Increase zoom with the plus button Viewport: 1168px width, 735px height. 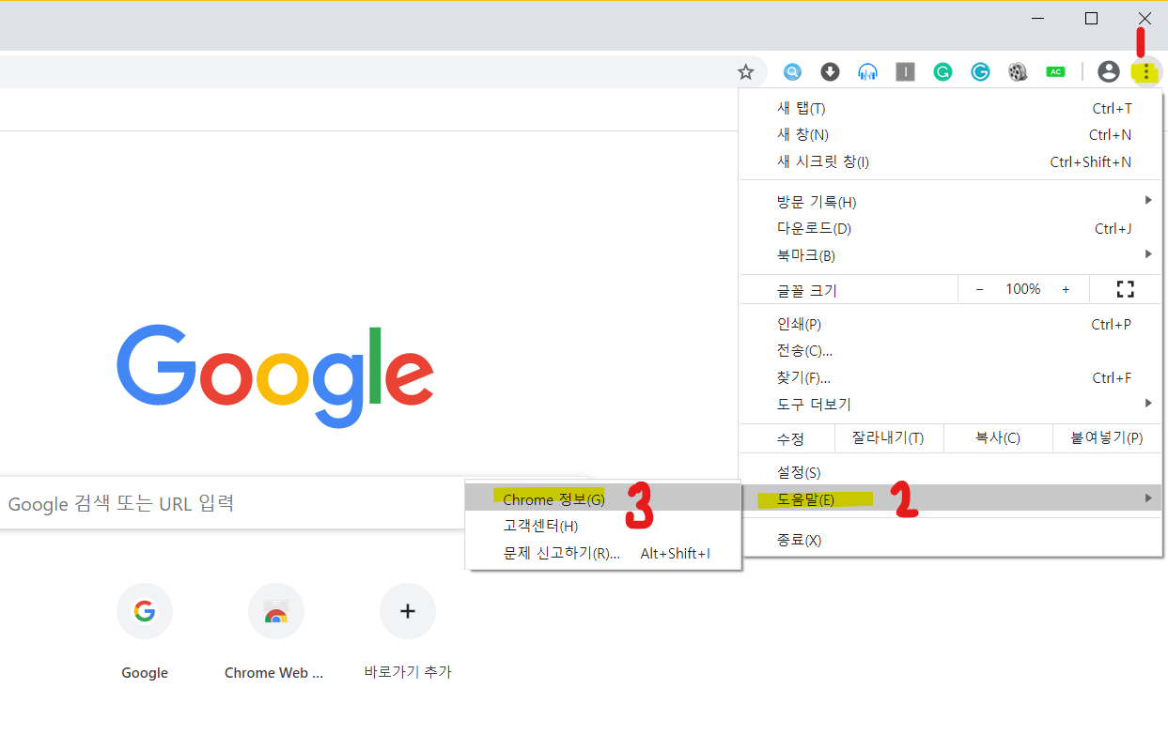[x=1066, y=289]
